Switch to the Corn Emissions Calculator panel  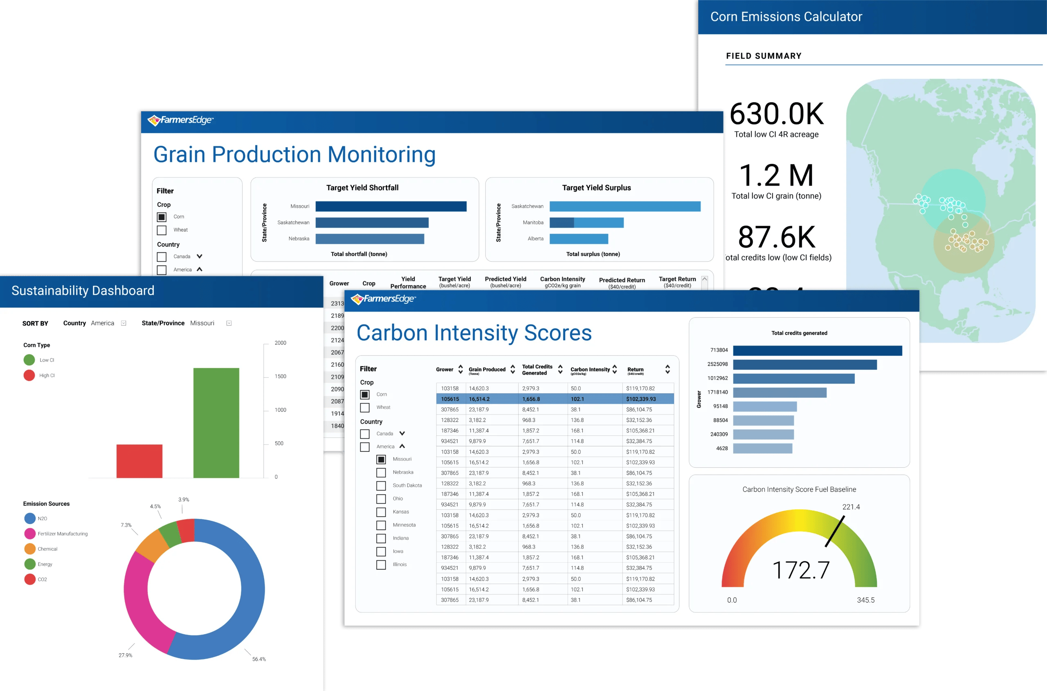tap(786, 16)
